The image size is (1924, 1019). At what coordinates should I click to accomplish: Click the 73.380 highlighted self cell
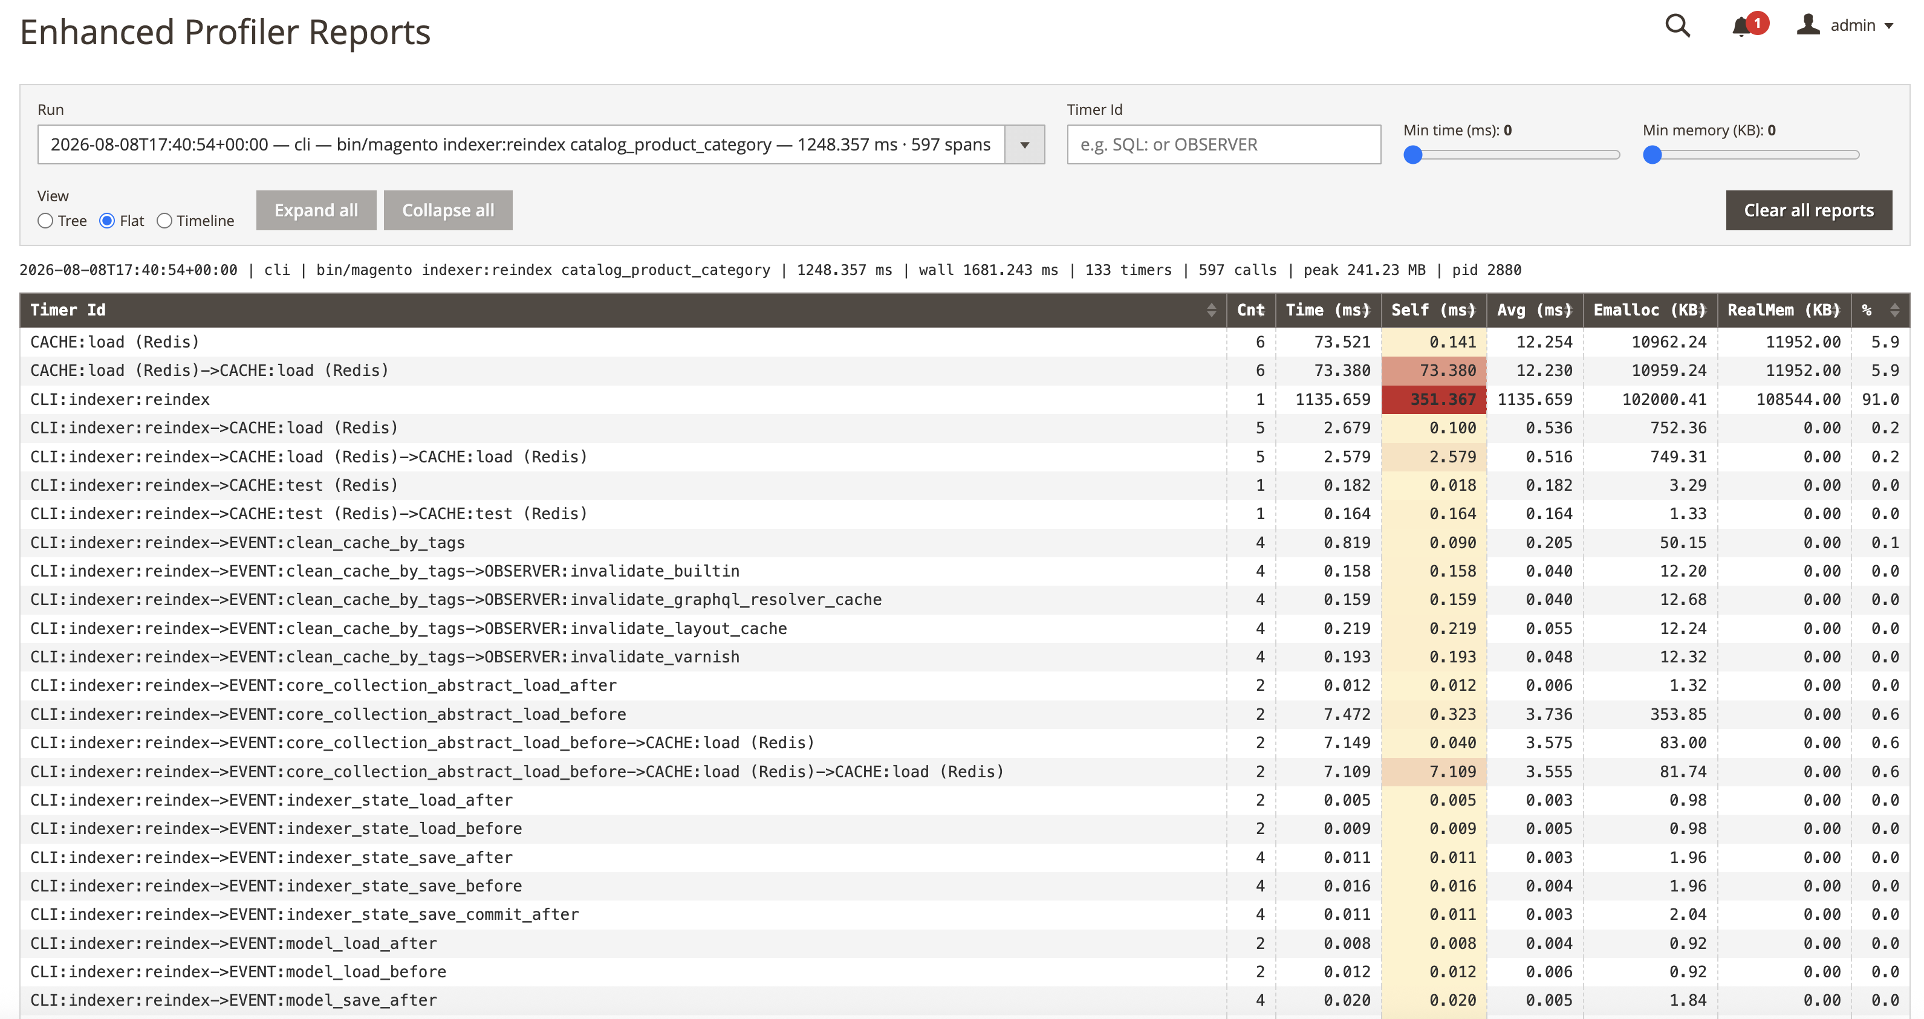pos(1433,371)
